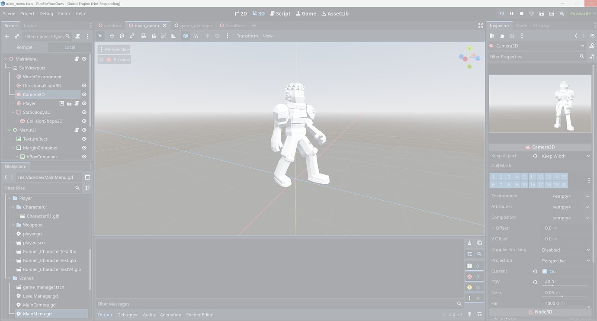Go to previous object in Inspector history
Image resolution: width=597 pixels, height=321 pixels.
pos(576,36)
